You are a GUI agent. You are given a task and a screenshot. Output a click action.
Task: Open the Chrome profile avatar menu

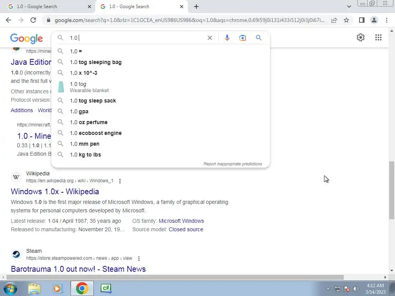pos(374,20)
